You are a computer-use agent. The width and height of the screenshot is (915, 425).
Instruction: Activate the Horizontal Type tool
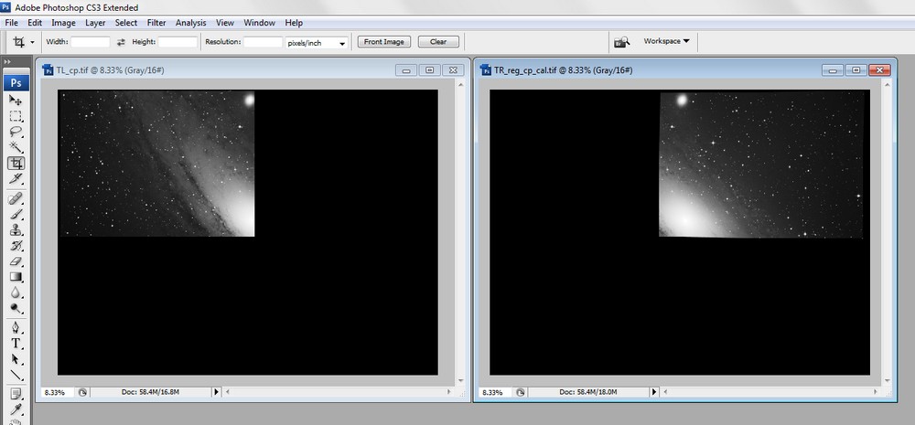(16, 343)
